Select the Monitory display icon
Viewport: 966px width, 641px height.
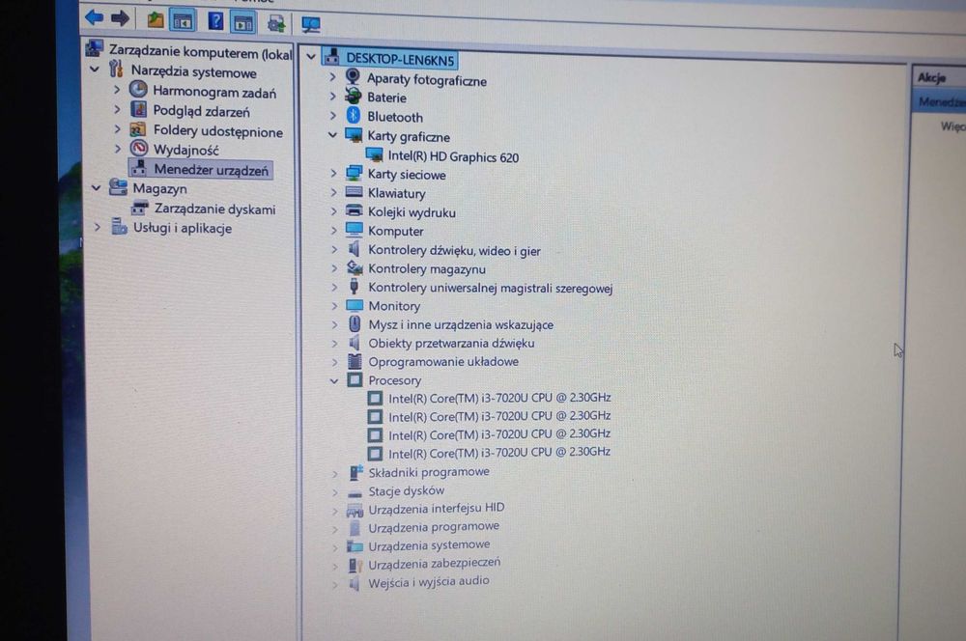coord(355,305)
